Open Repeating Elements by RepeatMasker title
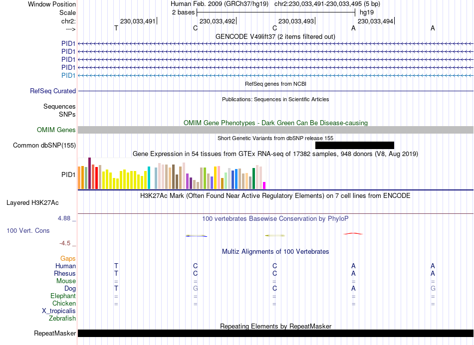 (x=275, y=326)
